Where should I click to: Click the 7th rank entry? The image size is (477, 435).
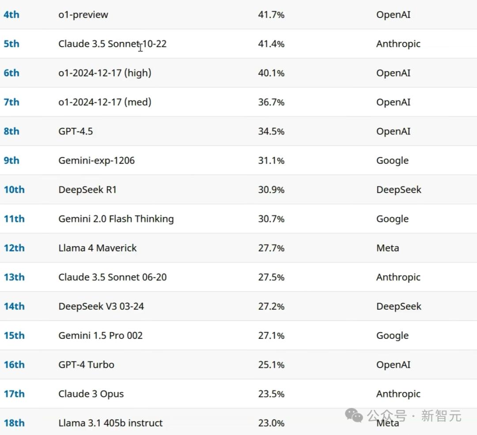coord(11,102)
